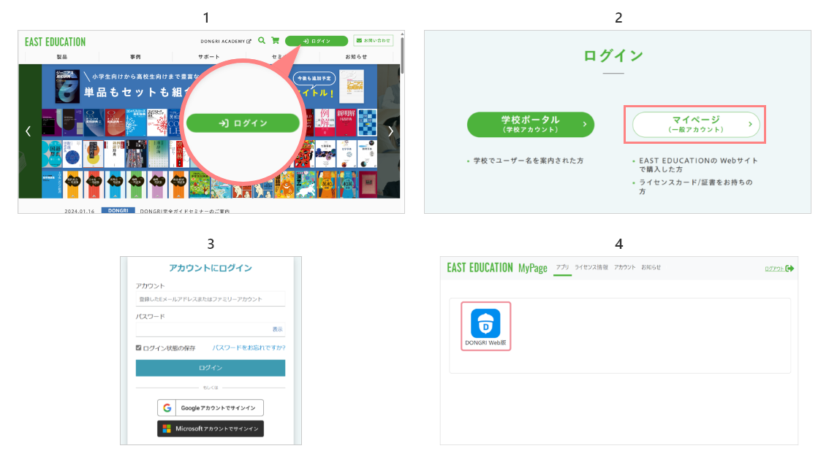Click the homepage vertical scrollbar
Viewport: 829px width, 462px height.
click(x=402, y=55)
